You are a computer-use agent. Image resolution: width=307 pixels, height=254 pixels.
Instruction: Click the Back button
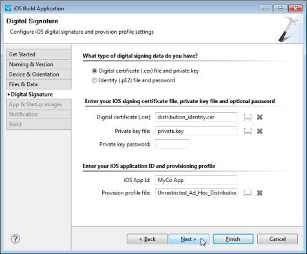coord(147,239)
